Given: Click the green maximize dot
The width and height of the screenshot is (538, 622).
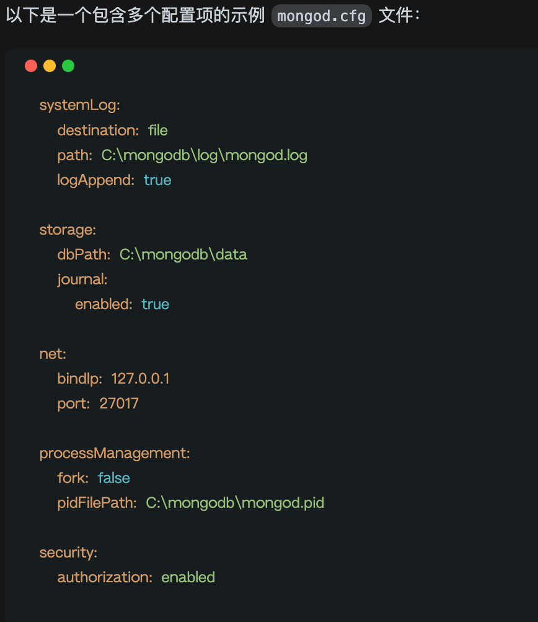Looking at the screenshot, I should [x=68, y=66].
